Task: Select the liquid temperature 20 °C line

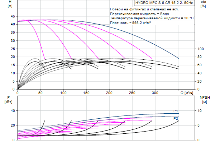Action: [x=152, y=18]
